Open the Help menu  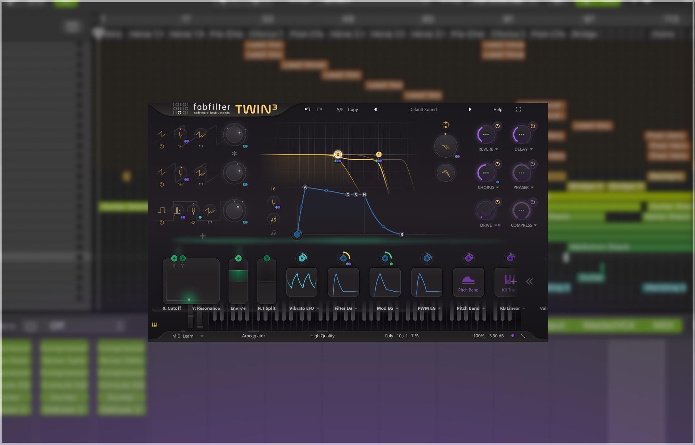498,110
